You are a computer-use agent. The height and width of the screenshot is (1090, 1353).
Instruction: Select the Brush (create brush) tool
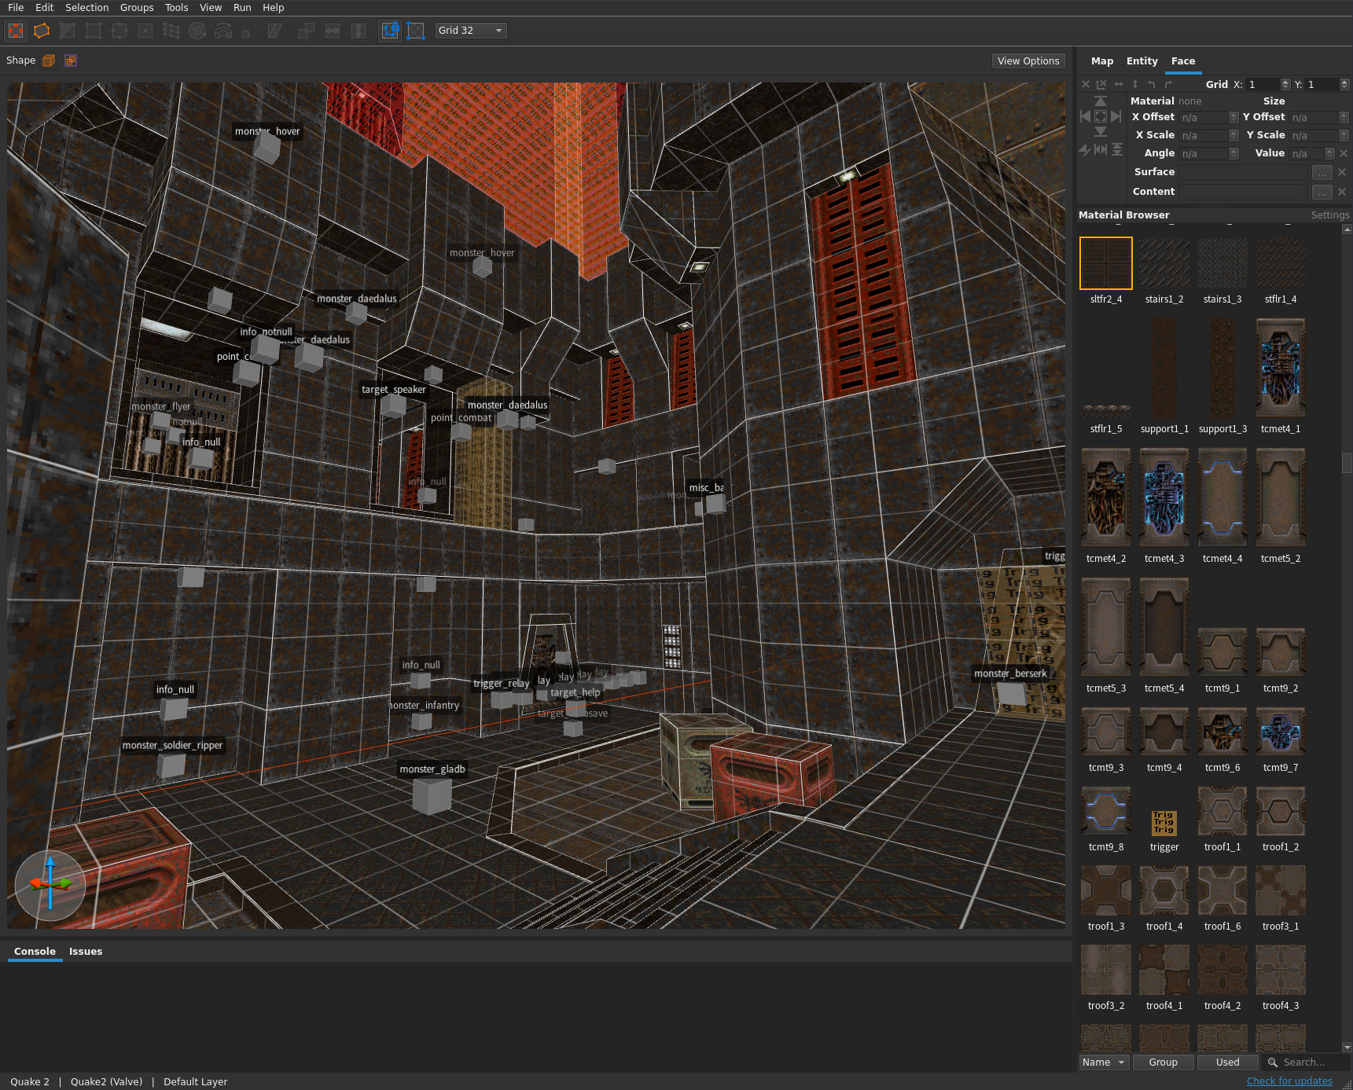pos(16,31)
